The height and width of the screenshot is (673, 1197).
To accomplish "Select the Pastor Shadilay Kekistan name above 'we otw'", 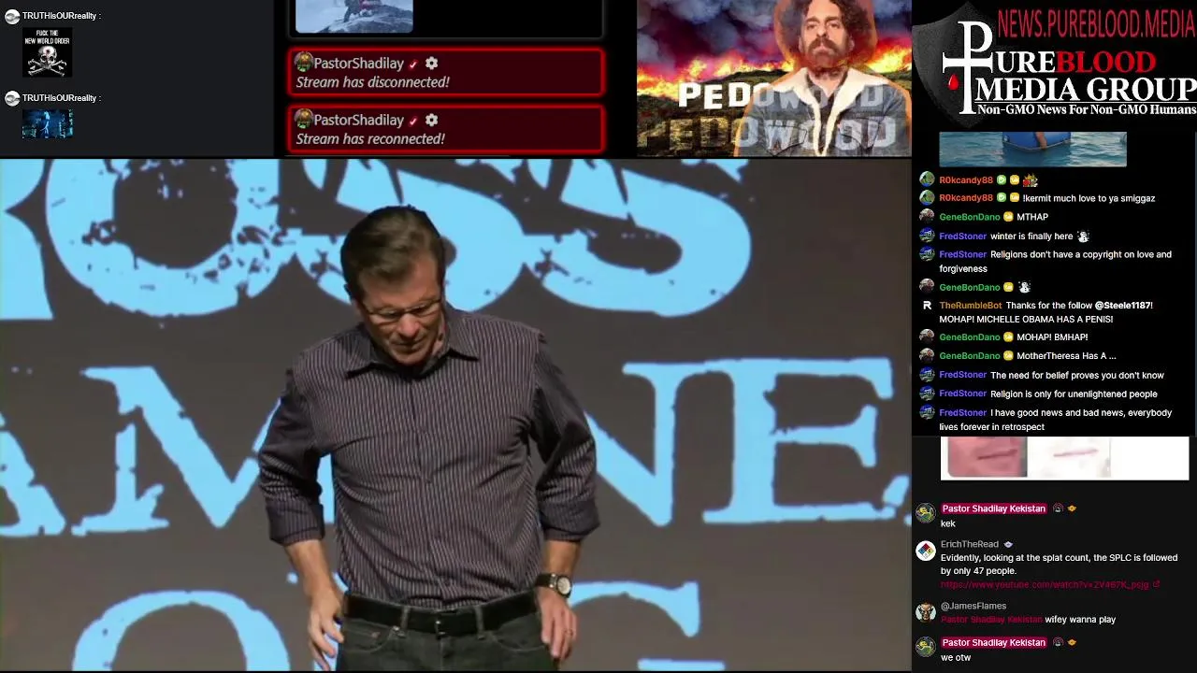I will coord(993,642).
